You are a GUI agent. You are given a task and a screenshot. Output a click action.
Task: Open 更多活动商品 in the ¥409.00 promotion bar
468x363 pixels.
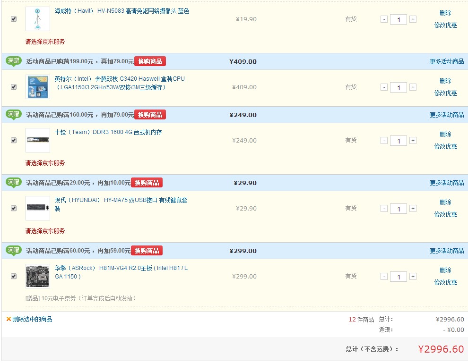pos(447,61)
